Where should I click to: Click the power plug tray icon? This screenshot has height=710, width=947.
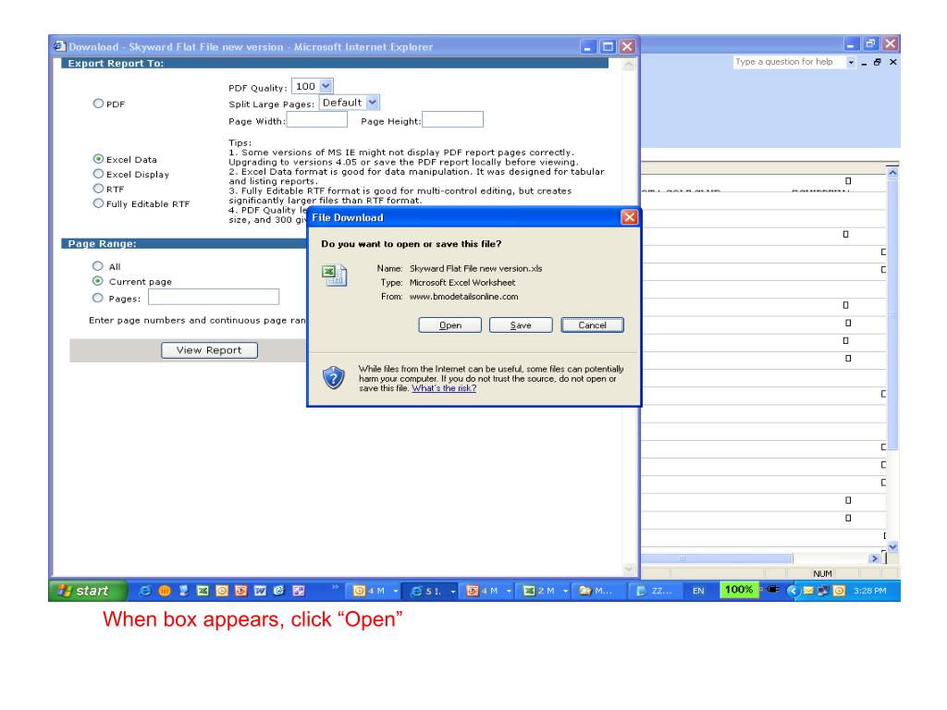tap(772, 589)
